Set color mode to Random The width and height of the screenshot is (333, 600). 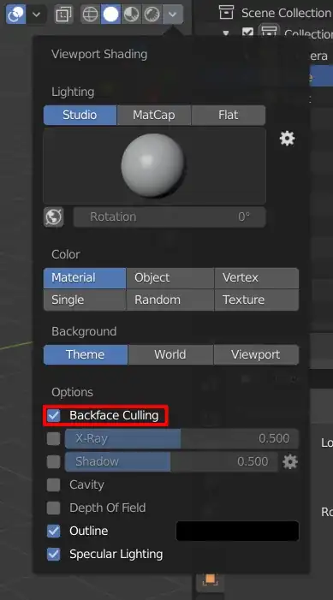(x=170, y=300)
